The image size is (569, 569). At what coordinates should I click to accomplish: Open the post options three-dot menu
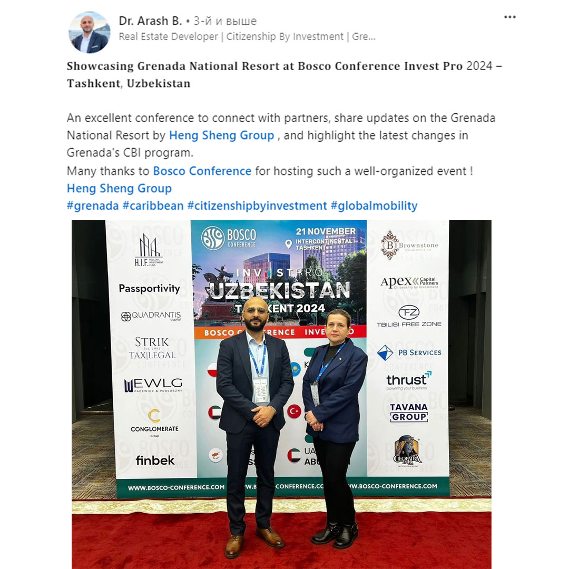point(510,17)
